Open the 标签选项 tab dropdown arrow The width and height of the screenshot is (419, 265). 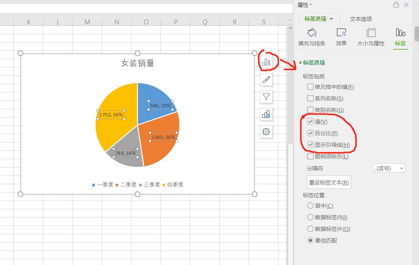click(331, 19)
